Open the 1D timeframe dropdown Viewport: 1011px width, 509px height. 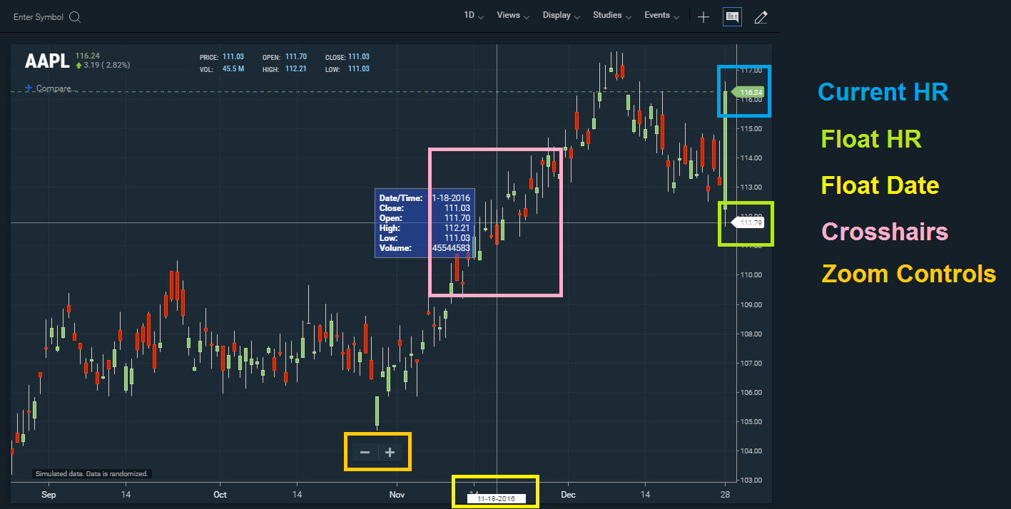pos(474,16)
